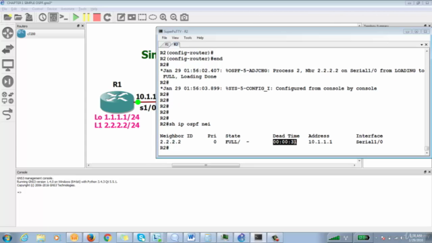Browse switches category in device sidebar
The image size is (432, 243).
point(7,49)
